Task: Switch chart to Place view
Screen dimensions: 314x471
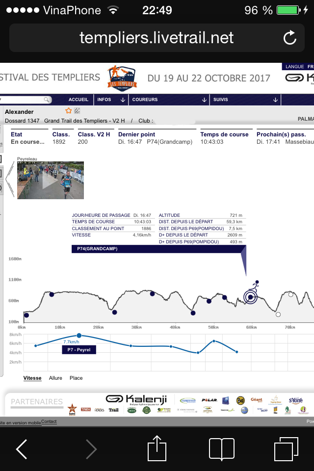Action: pos(76,378)
